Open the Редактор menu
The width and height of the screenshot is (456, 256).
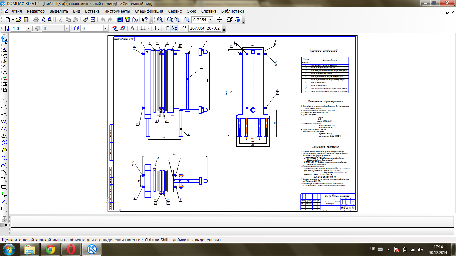[x=36, y=11]
